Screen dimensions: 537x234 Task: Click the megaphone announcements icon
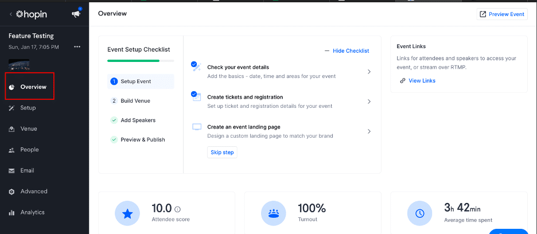tap(76, 14)
